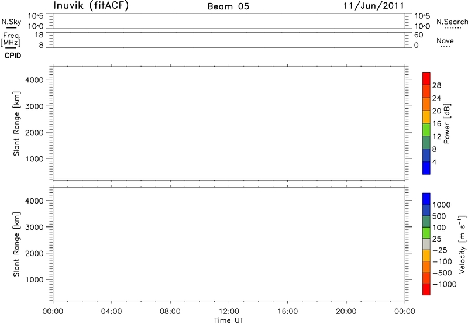Image resolution: width=468 pixels, height=324 pixels.
Task: Click the 'Inuvik (fitACF)' title text
Action: pyautogui.click(x=91, y=5)
